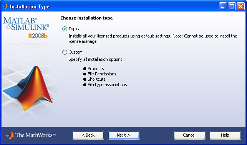This screenshot has height=145, width=247.
Task: Select the Custom installation radio button
Action: (65, 52)
